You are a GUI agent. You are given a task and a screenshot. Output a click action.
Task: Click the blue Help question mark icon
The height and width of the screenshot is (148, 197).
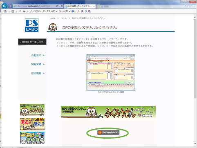pyautogui.click(x=73, y=11)
